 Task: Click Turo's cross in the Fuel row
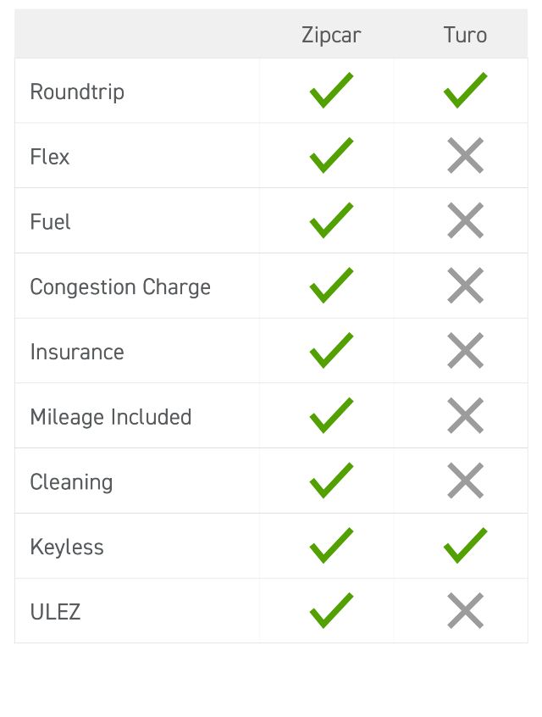point(465,221)
